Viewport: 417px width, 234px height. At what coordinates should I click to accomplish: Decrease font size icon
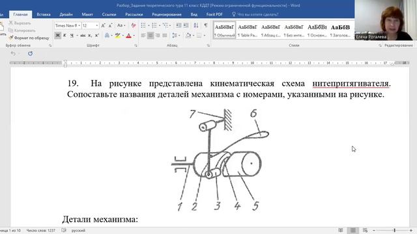tap(110, 25)
